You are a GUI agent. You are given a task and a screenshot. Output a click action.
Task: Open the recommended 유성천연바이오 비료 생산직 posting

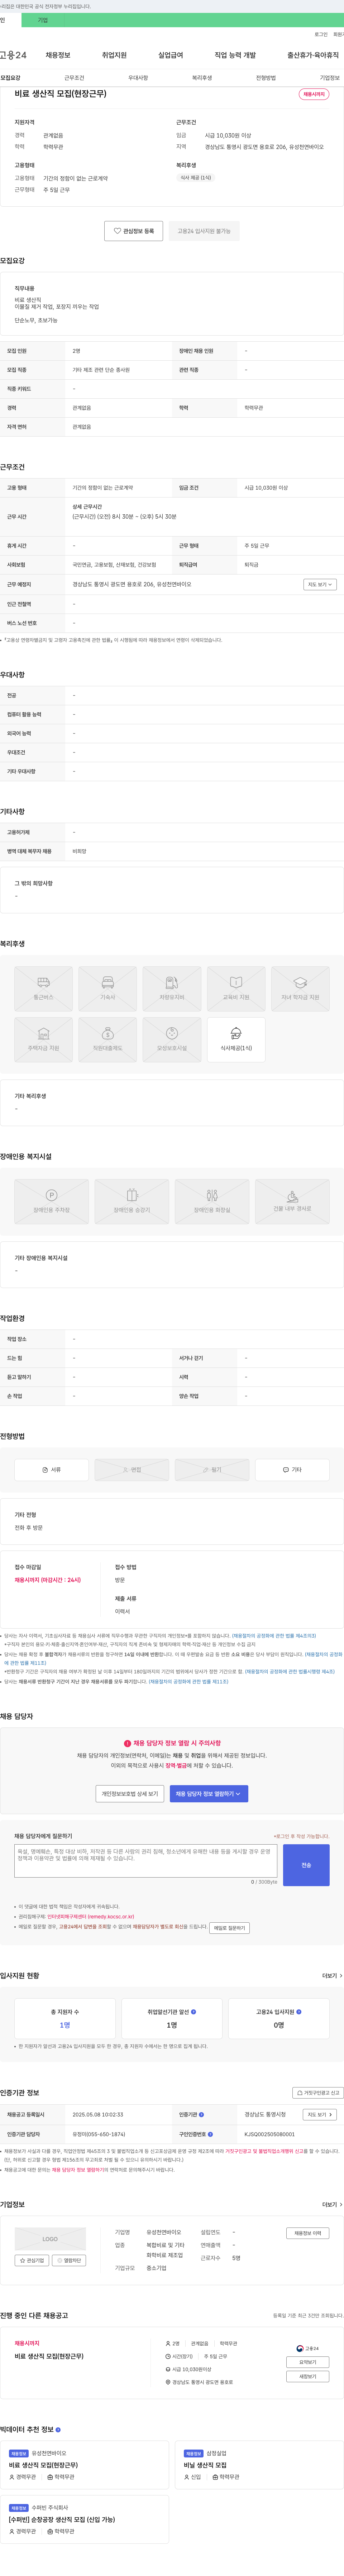[x=43, y=2465]
